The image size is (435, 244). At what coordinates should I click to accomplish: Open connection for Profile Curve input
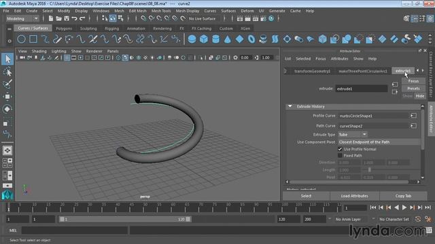click(x=413, y=116)
